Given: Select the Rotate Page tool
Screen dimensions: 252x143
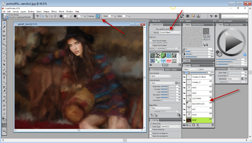Looking at the screenshot, I should pos(4,114).
